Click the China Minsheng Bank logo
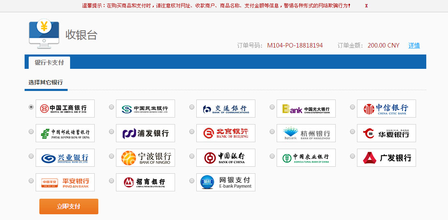Screen dimensions: 448x220 (x=146, y=109)
